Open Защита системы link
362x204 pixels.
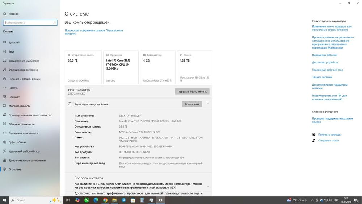coord(322,77)
